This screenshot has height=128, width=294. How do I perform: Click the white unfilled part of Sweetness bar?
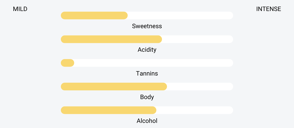(x=180, y=15)
